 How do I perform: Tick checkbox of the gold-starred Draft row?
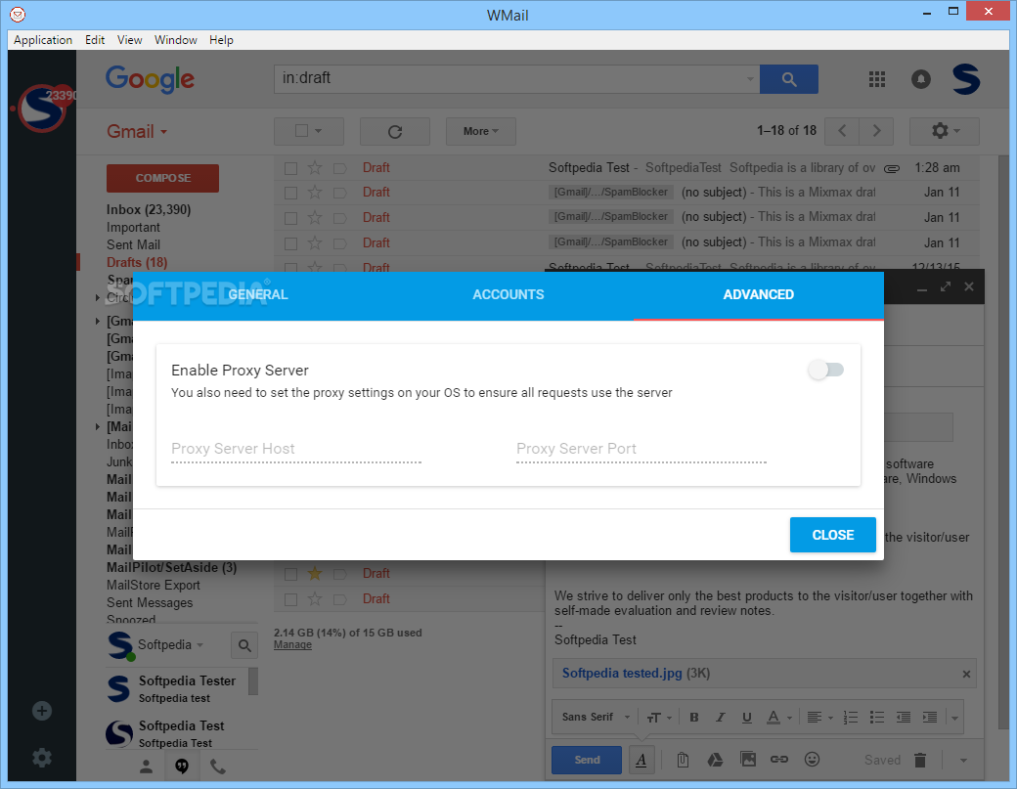pos(291,575)
